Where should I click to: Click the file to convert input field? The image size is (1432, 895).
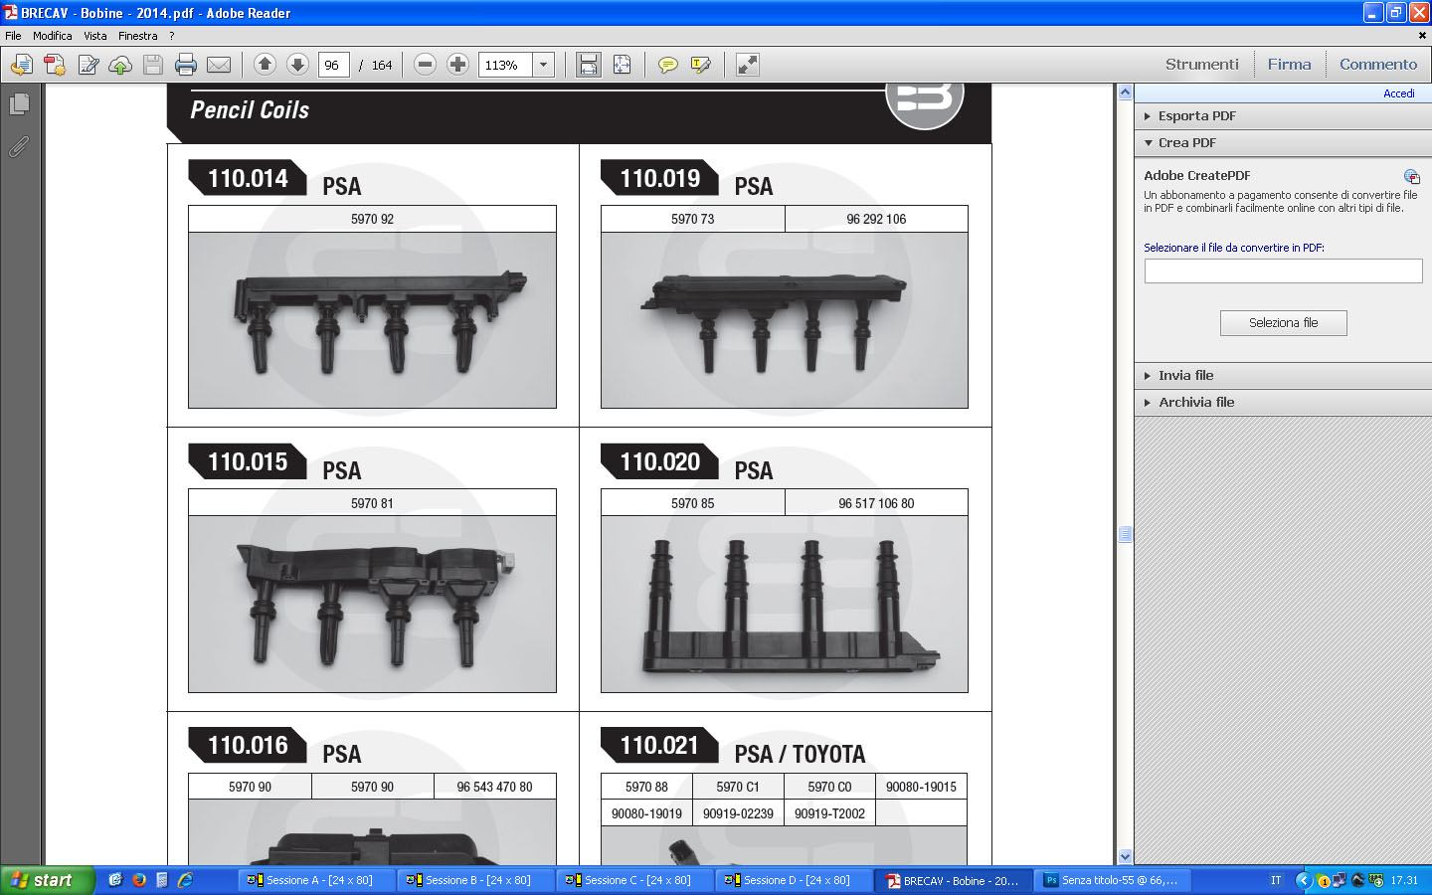tap(1283, 270)
